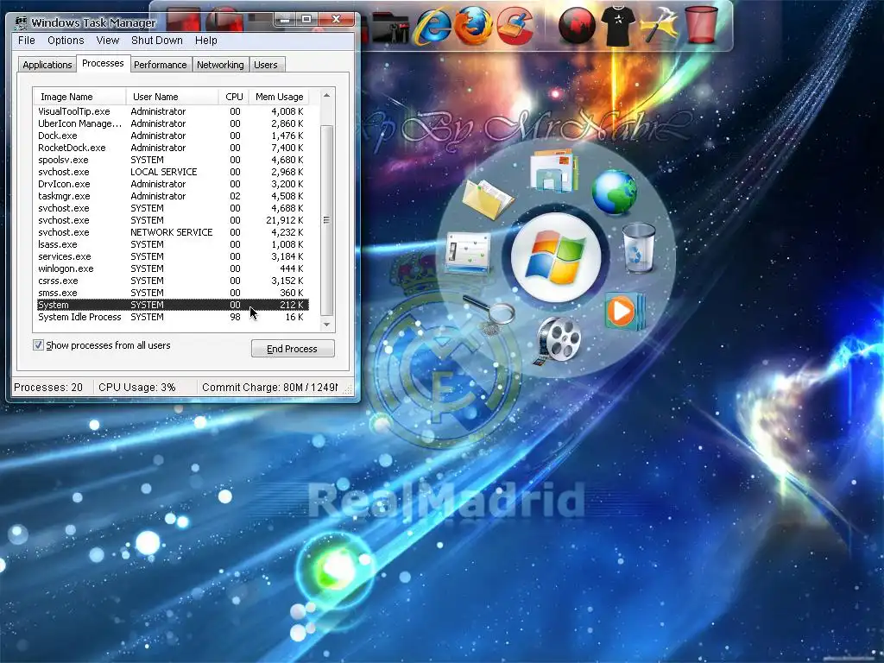884x663 pixels.
Task: Select svchost.exe run by LOCAL SERVICE
Action: click(x=172, y=172)
